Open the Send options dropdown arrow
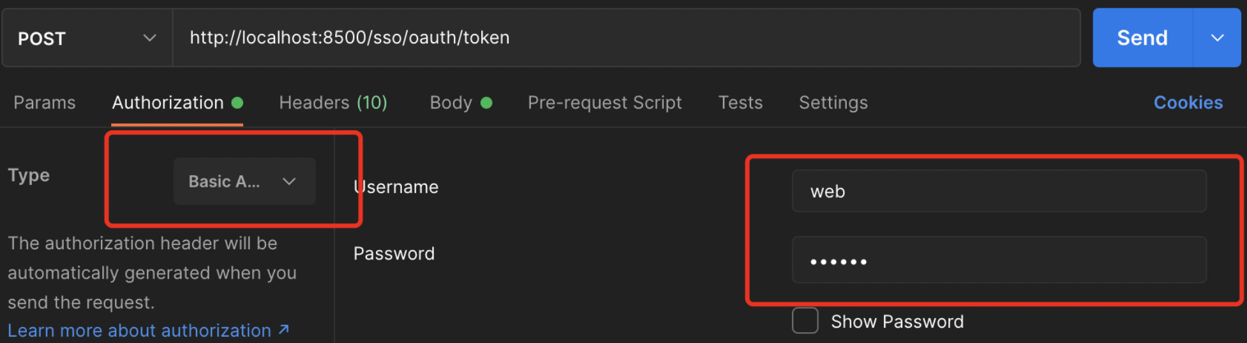 tap(1217, 38)
